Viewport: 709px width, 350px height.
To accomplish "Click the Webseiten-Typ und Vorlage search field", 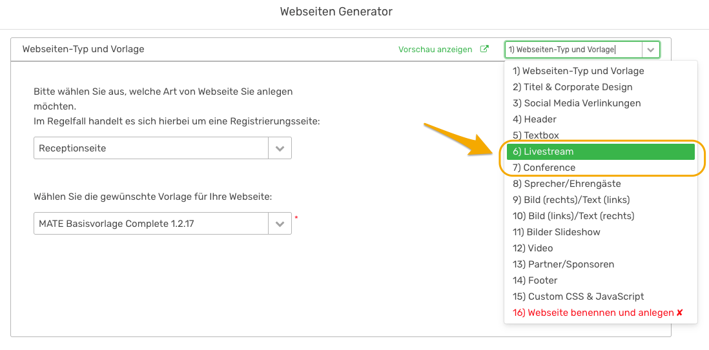I will (x=573, y=50).
